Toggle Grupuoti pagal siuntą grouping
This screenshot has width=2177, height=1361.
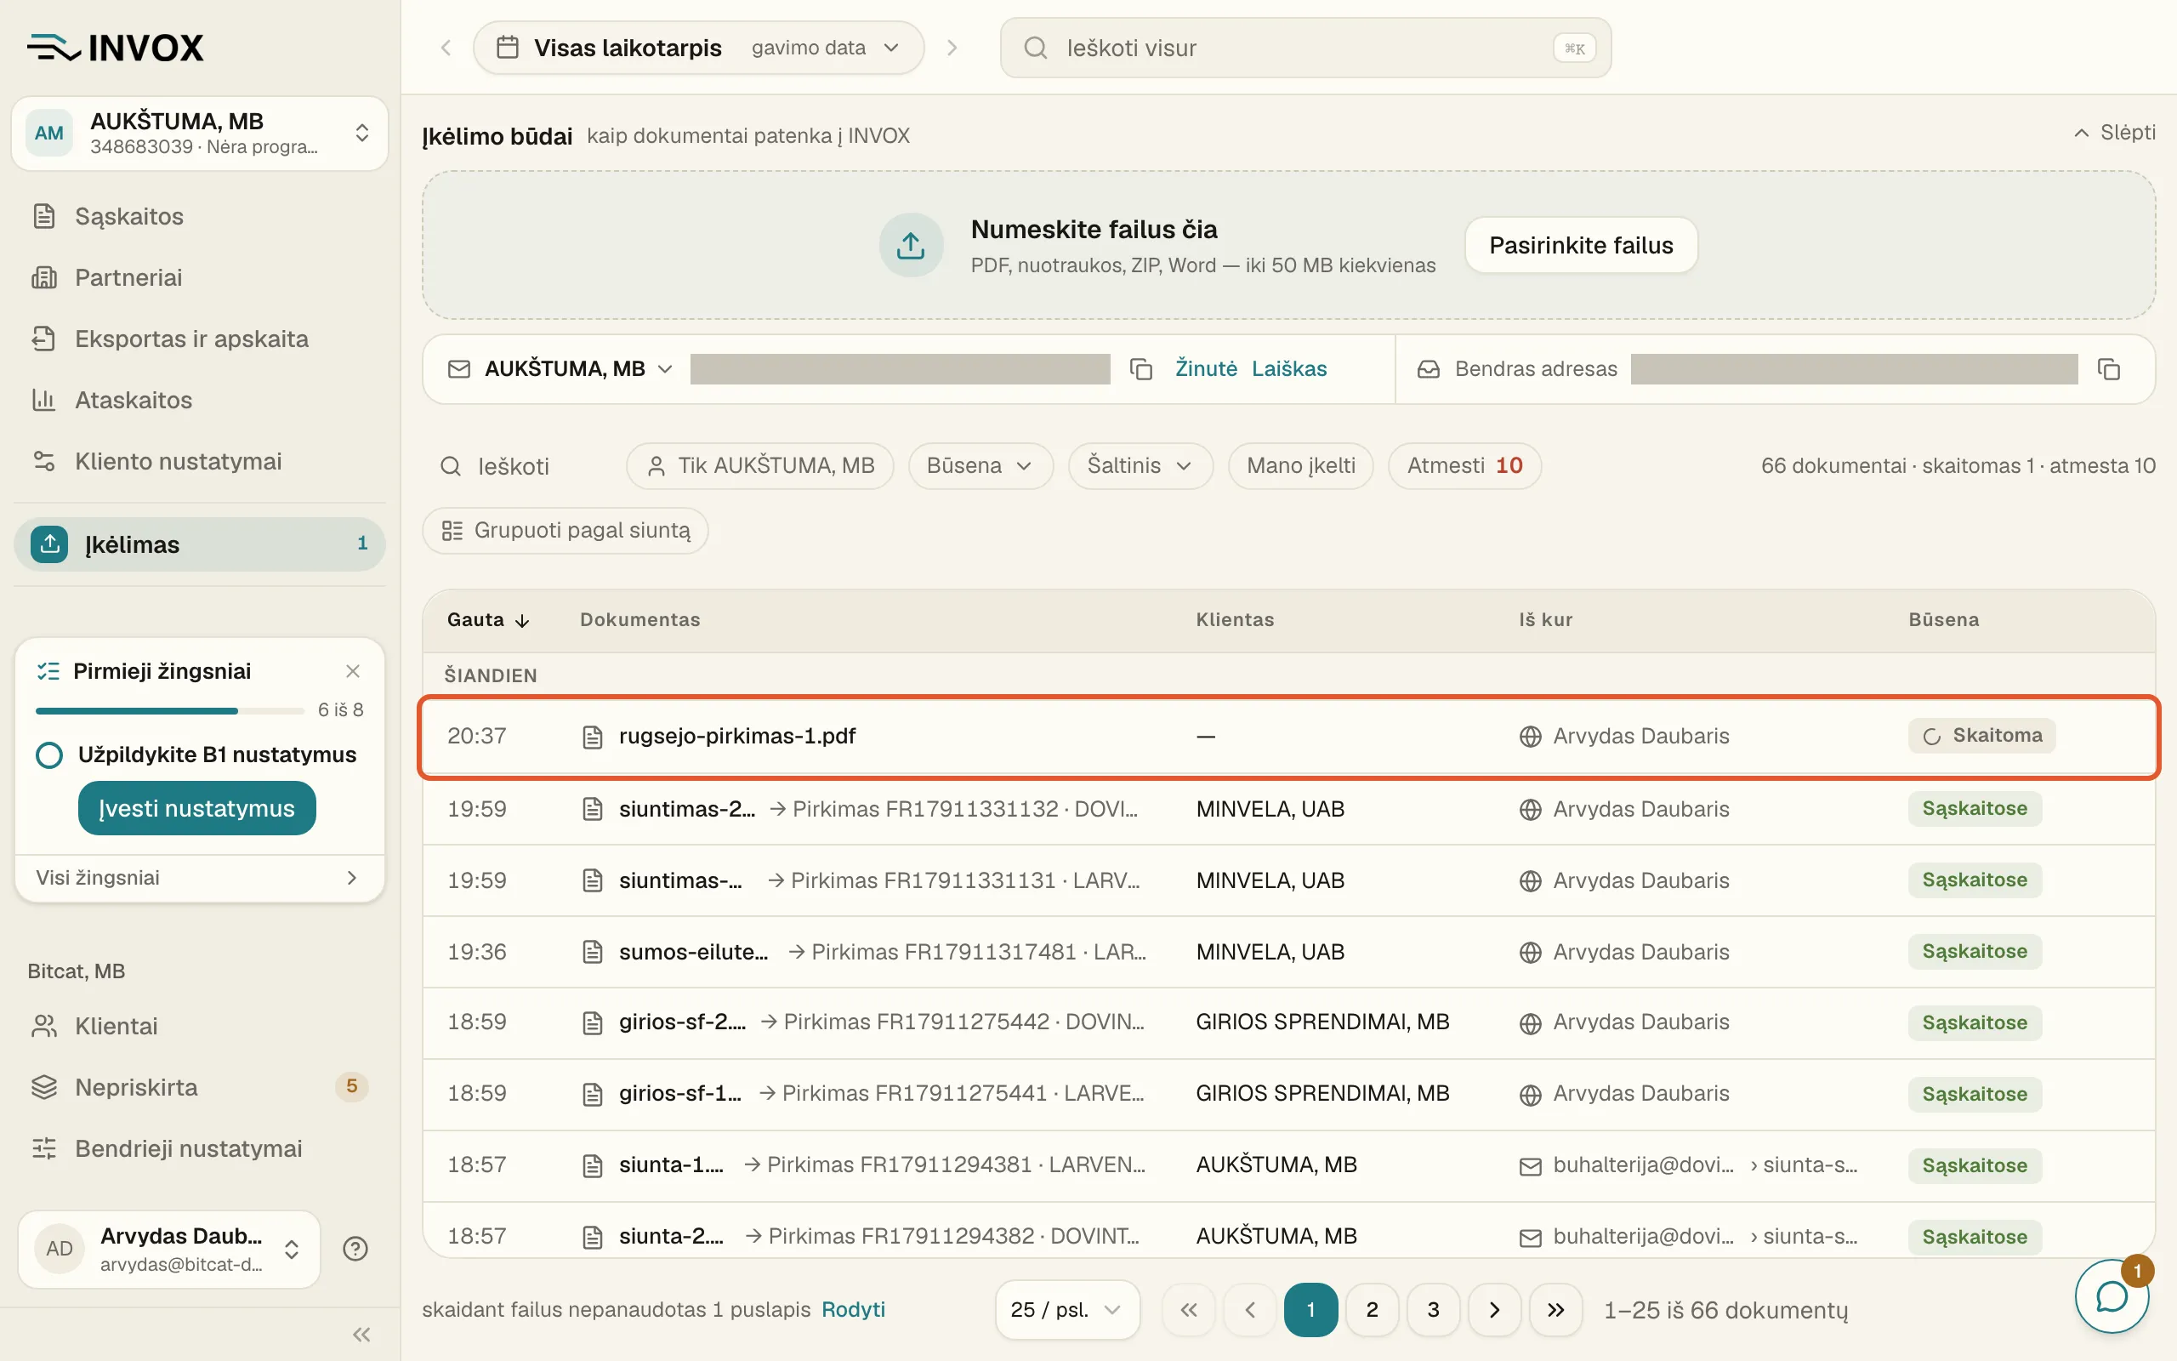tap(566, 530)
